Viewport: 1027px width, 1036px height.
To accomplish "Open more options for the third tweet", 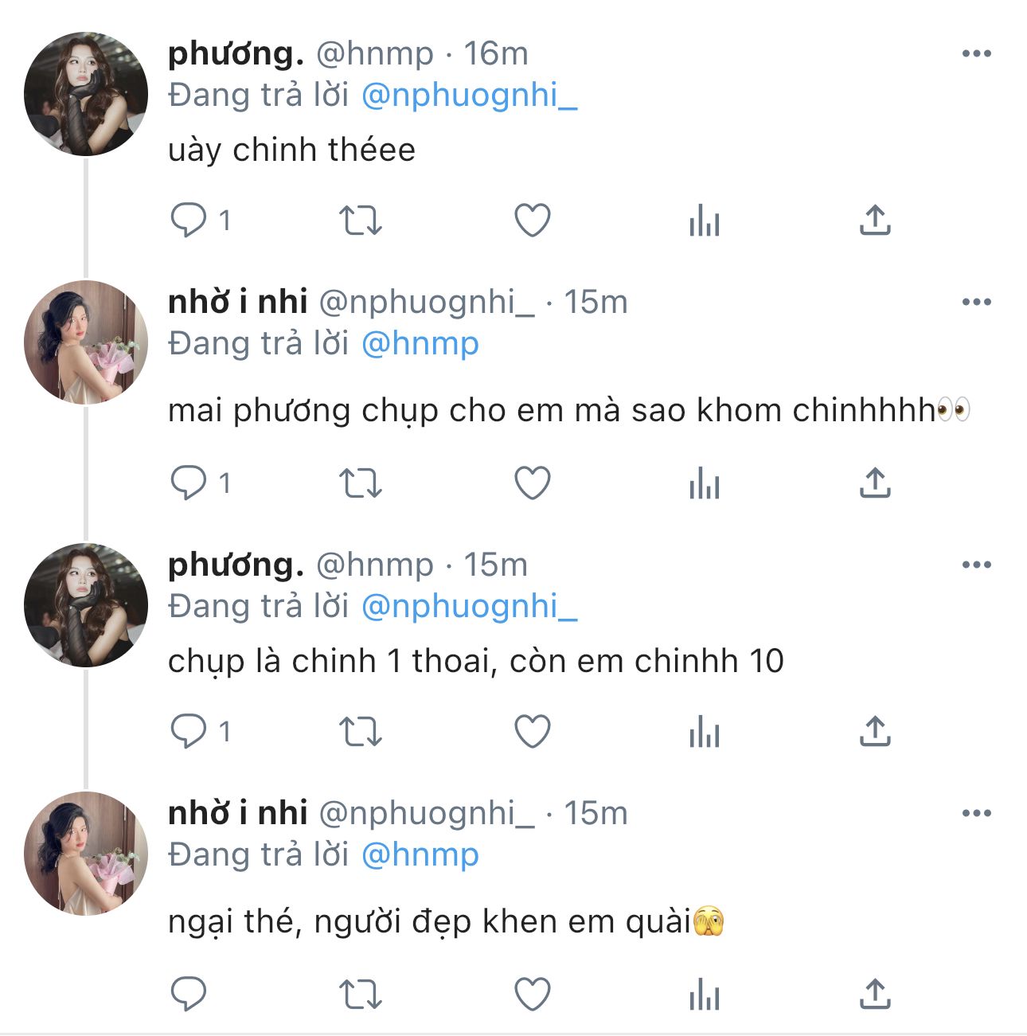I will [x=976, y=565].
